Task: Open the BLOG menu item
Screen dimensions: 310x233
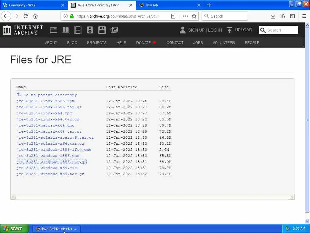Action: [x=72, y=42]
